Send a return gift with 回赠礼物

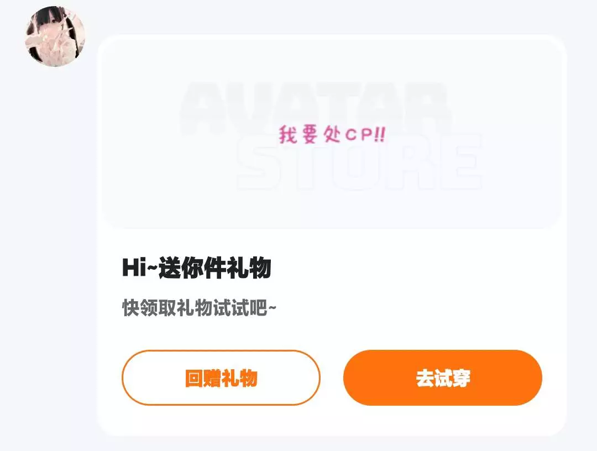point(221,377)
